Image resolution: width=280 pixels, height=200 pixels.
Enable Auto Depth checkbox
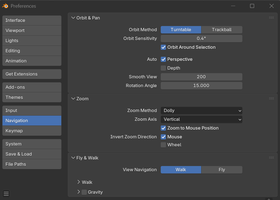163,68
